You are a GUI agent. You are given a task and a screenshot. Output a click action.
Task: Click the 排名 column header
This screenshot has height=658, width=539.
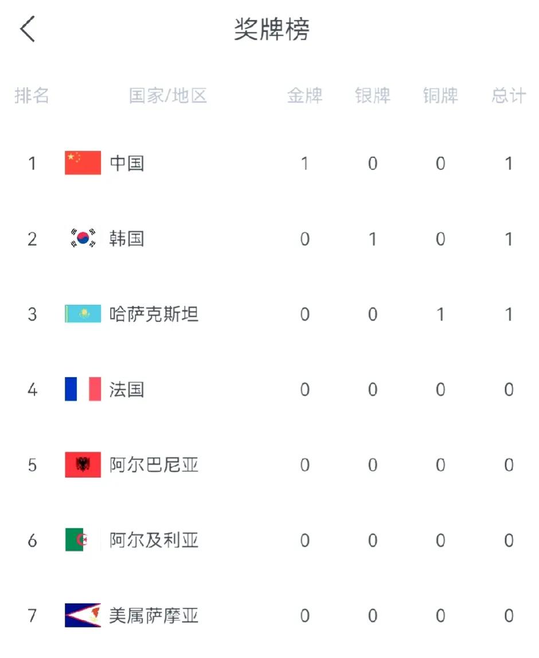point(32,96)
